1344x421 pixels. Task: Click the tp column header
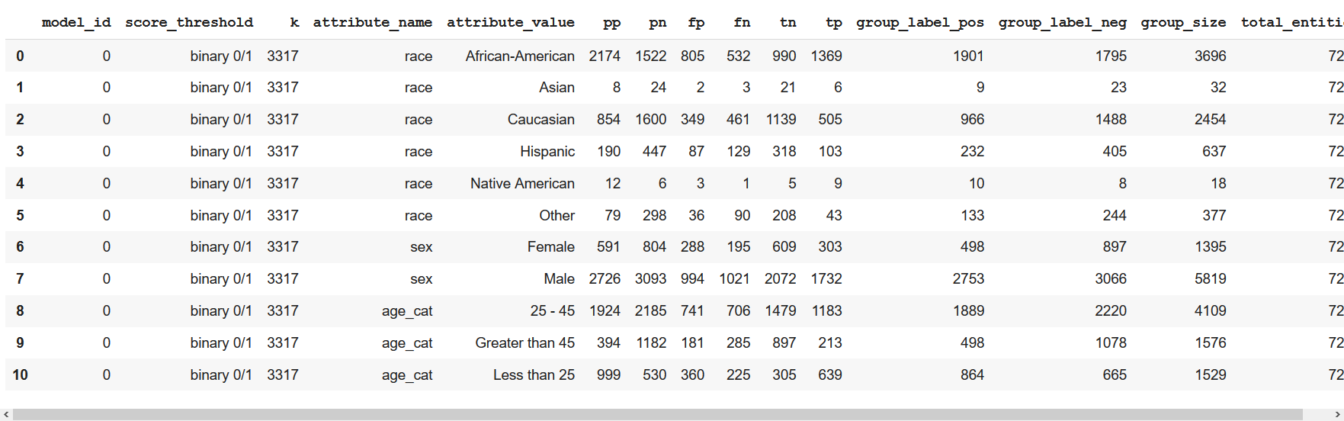click(834, 23)
